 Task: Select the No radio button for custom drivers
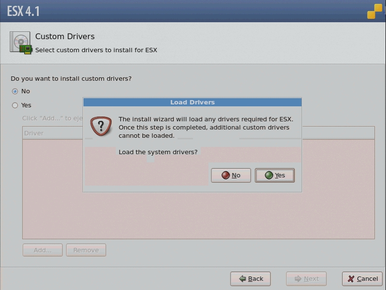(x=15, y=91)
